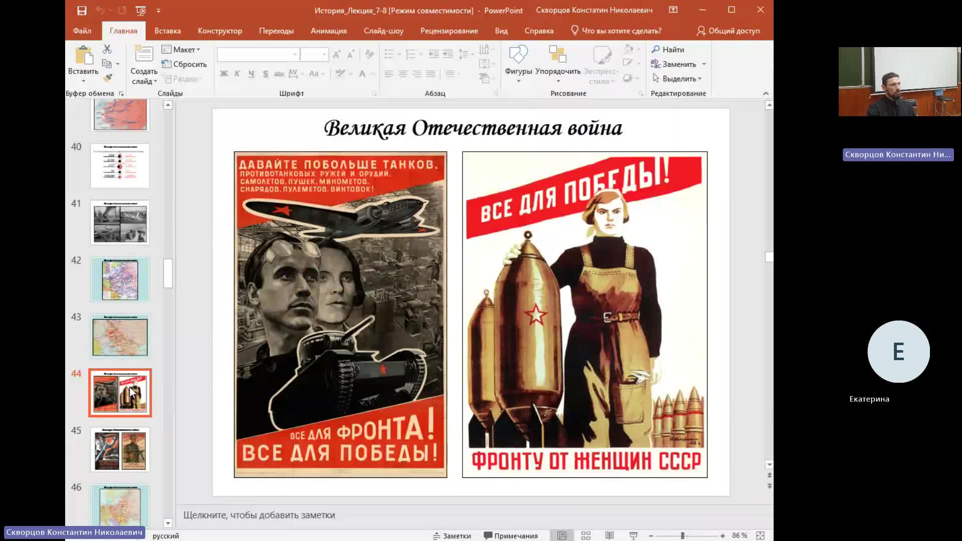Click the zoom slider handle
Image resolution: width=962 pixels, height=541 pixels.
coord(682,535)
